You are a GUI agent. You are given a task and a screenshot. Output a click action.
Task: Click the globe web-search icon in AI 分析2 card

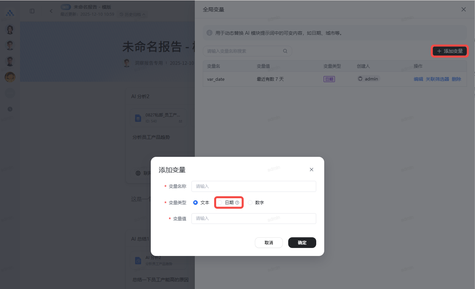point(138,173)
